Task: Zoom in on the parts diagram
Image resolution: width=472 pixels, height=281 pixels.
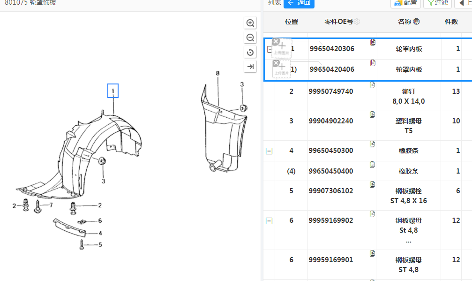Action: (x=250, y=23)
